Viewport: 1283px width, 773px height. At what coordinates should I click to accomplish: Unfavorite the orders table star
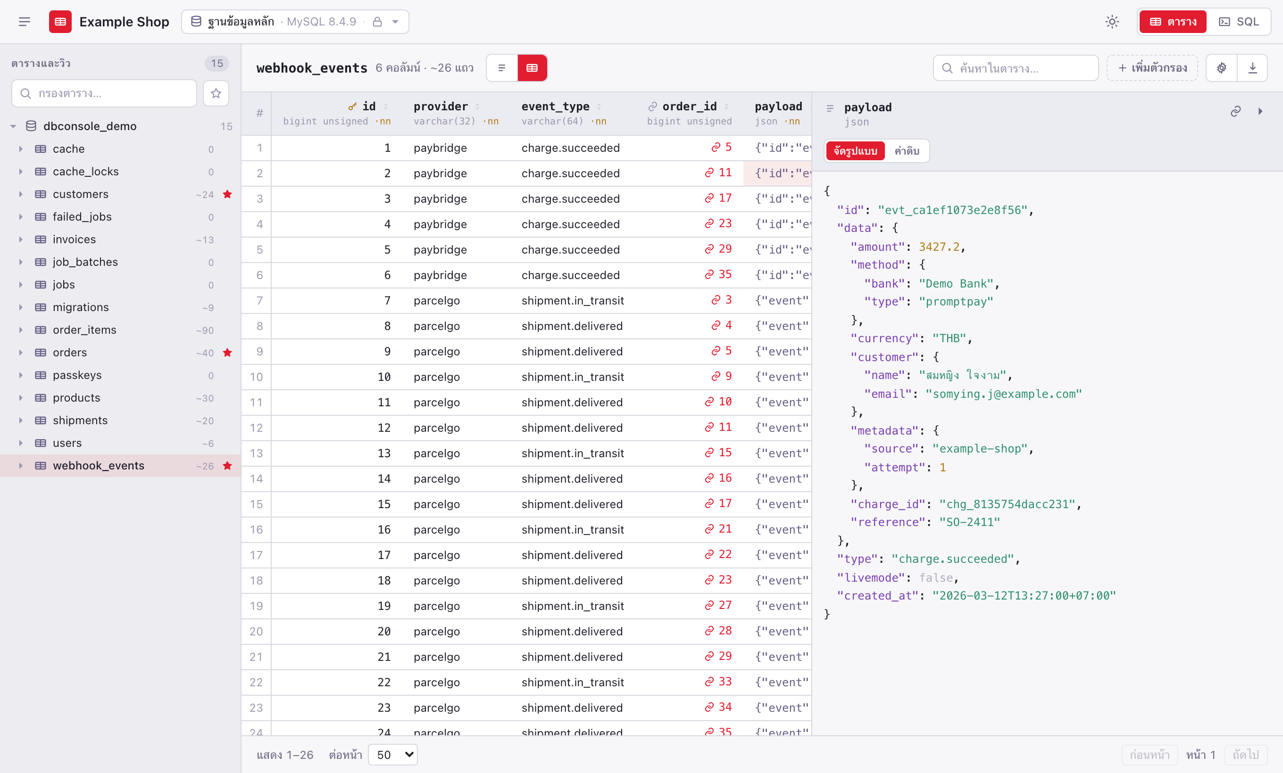[x=227, y=353]
